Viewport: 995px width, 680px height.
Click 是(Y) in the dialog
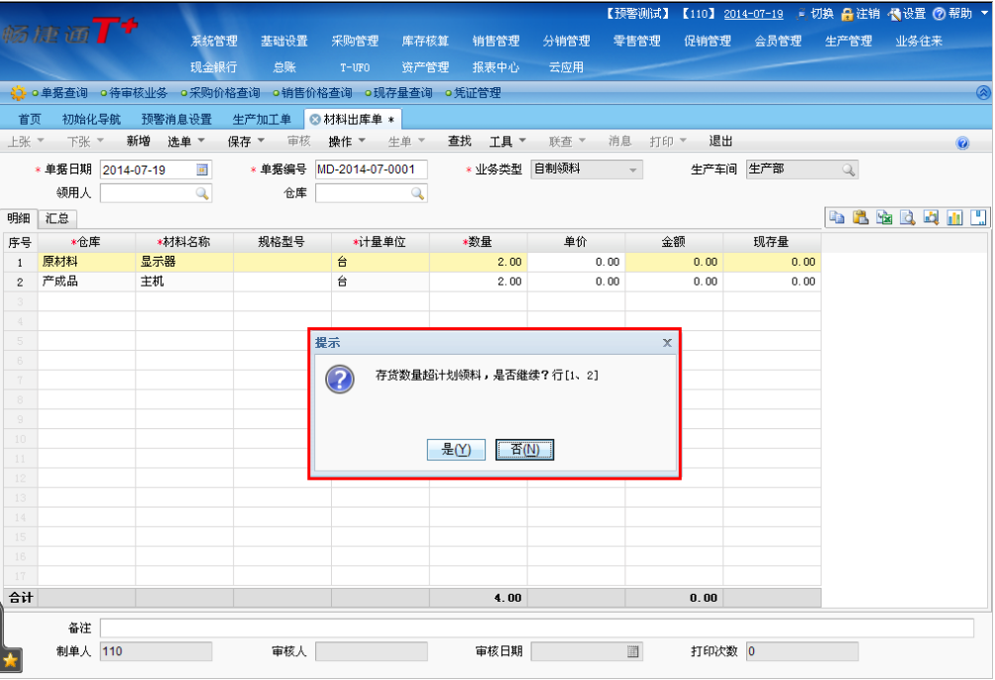pos(456,449)
